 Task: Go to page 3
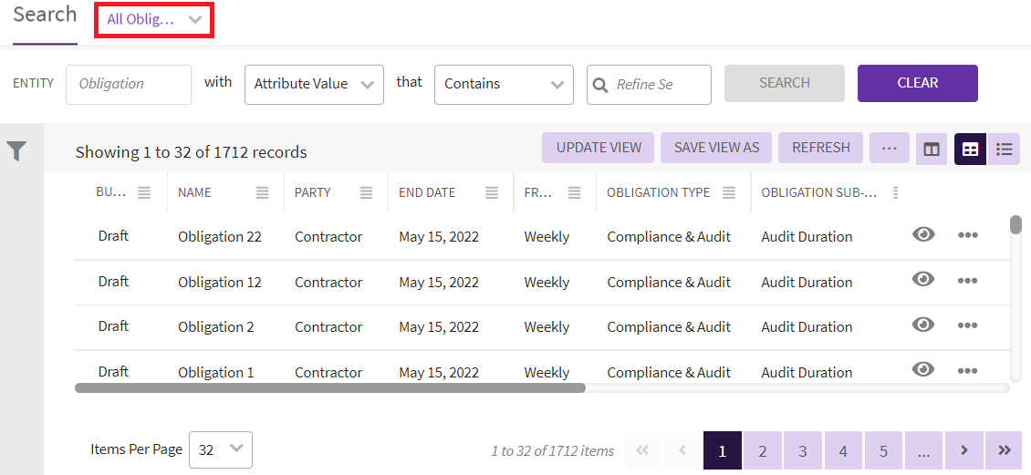(803, 450)
